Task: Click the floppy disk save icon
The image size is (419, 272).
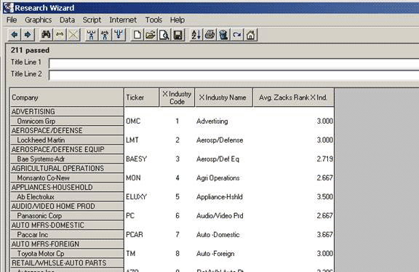Action: pos(178,35)
